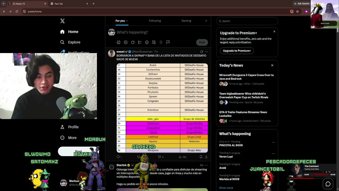Open the more options on owsel's post
The image size is (339, 191).
click(x=206, y=52)
